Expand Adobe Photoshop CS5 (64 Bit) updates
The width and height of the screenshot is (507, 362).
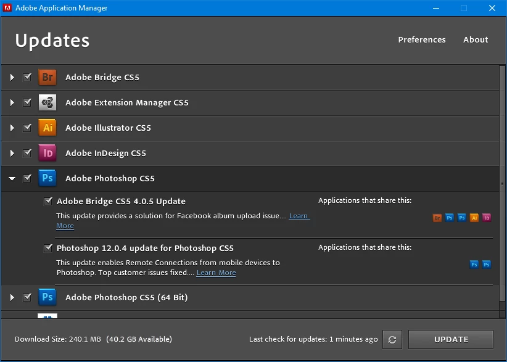coord(12,297)
